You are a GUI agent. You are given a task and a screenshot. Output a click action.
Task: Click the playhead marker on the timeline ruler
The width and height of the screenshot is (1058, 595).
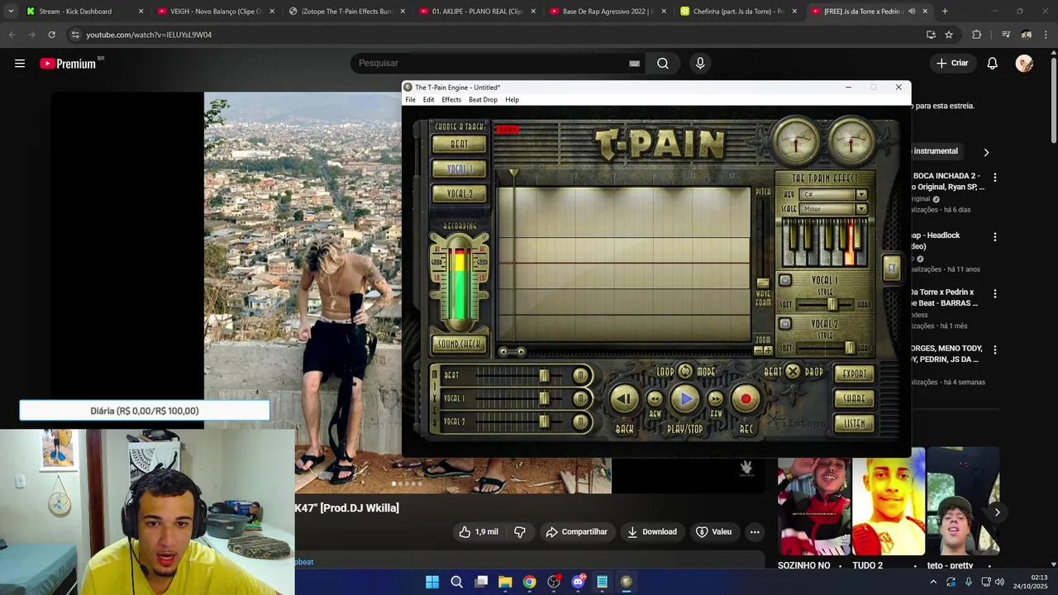tap(514, 174)
